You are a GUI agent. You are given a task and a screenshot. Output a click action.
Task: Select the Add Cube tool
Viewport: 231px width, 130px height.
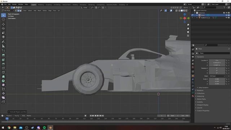coord(3,51)
